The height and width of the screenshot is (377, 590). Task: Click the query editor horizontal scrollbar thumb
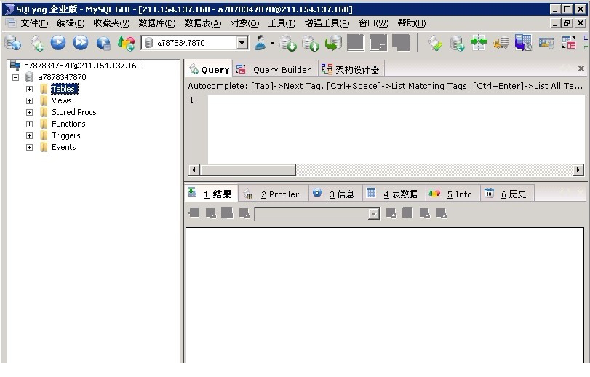247,170
